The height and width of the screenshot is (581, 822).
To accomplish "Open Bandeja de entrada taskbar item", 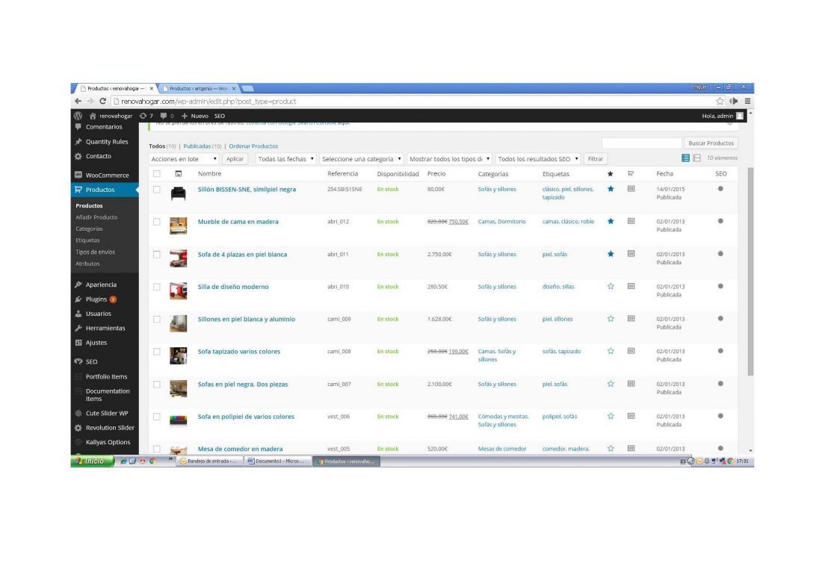I will click(210, 461).
